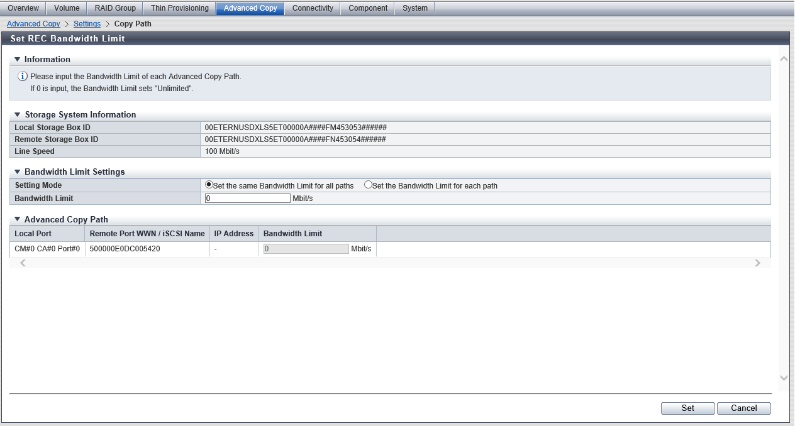Click the Settings breadcrumb link
The height and width of the screenshot is (426, 795).
[x=87, y=24]
